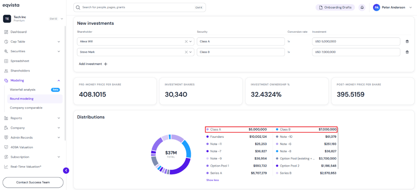Expand the Subscription menu chevron
This screenshot has width=417, height=190.
(59, 157)
